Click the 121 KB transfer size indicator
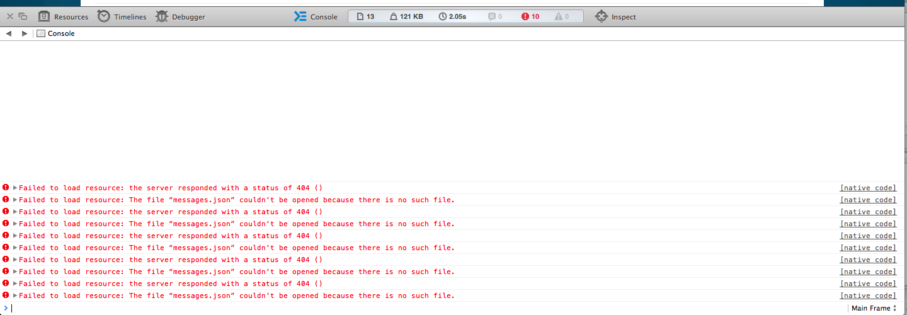 [x=406, y=17]
